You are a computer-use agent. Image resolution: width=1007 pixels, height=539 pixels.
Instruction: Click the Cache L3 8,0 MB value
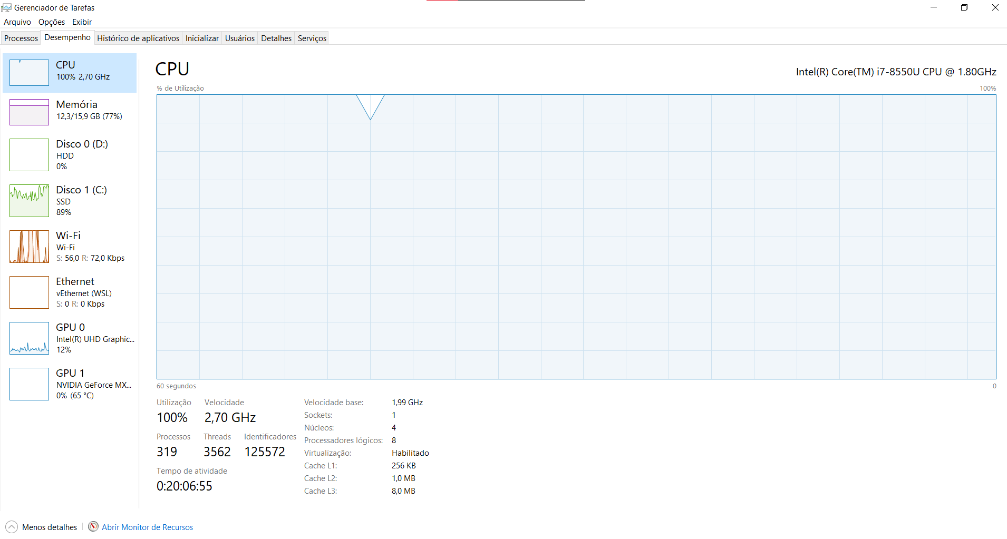[x=403, y=491]
